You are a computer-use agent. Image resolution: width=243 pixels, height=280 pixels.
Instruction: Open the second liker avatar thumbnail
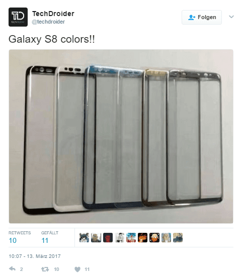pyautogui.click(x=96, y=237)
